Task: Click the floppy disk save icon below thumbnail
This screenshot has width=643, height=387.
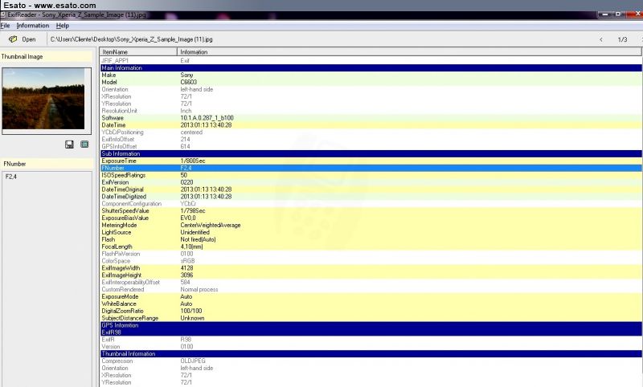Action: coord(70,144)
